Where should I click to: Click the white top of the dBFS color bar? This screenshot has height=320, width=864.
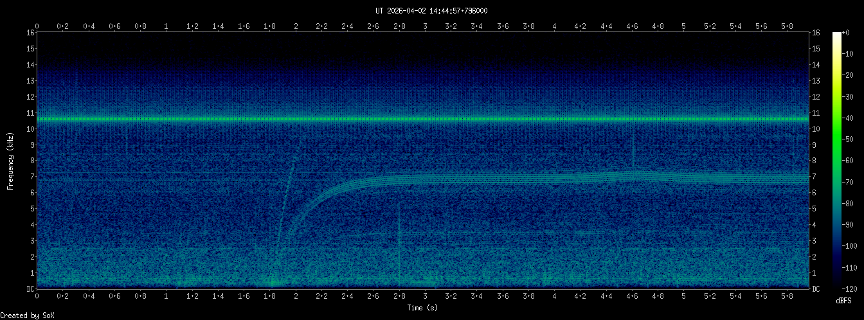tap(836, 35)
